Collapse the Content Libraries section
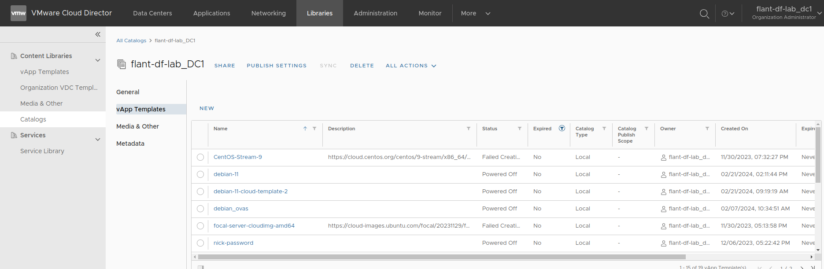 (x=98, y=60)
